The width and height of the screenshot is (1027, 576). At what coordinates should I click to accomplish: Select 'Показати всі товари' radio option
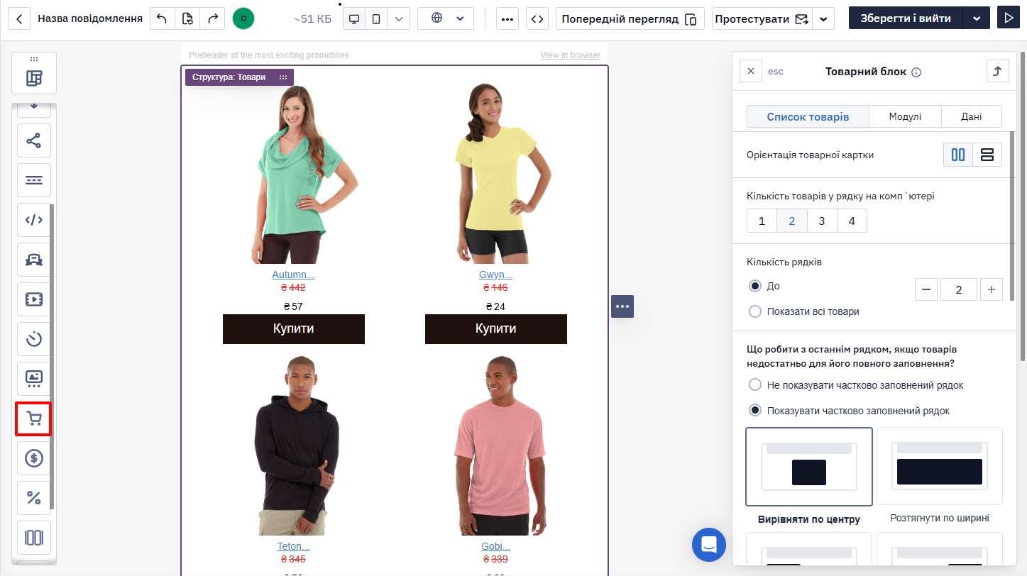755,311
